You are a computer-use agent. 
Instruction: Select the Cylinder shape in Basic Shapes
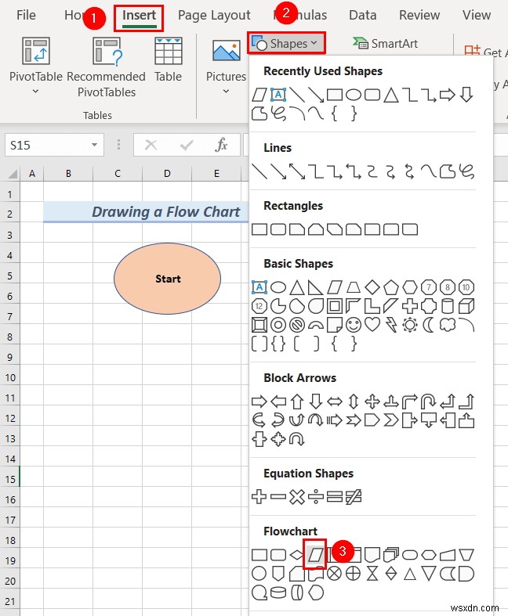point(448,305)
